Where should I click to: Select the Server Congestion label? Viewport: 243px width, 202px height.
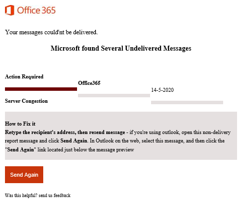[x=26, y=101]
